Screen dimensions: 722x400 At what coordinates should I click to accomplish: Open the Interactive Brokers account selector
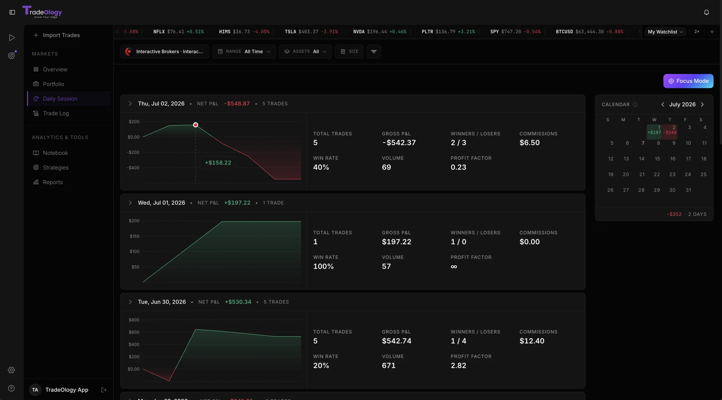click(x=165, y=51)
